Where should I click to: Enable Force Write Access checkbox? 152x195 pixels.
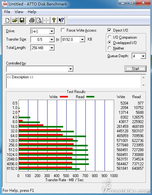[63, 30]
